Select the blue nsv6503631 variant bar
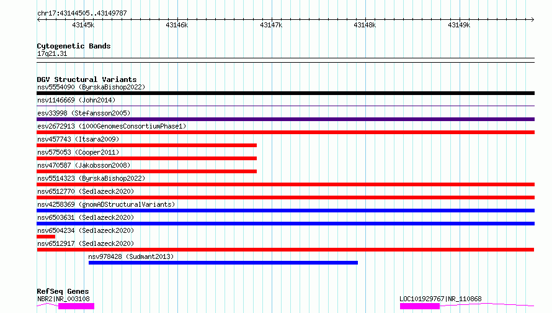This screenshot has height=313, width=552. (x=285, y=224)
